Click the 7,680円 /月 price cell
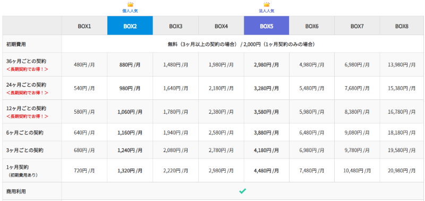The height and width of the screenshot is (201, 425). 357,88
